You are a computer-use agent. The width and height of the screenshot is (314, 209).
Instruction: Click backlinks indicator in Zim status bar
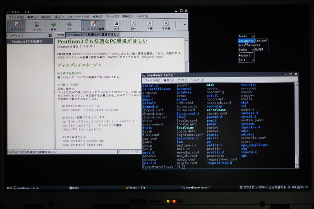tap(130, 152)
